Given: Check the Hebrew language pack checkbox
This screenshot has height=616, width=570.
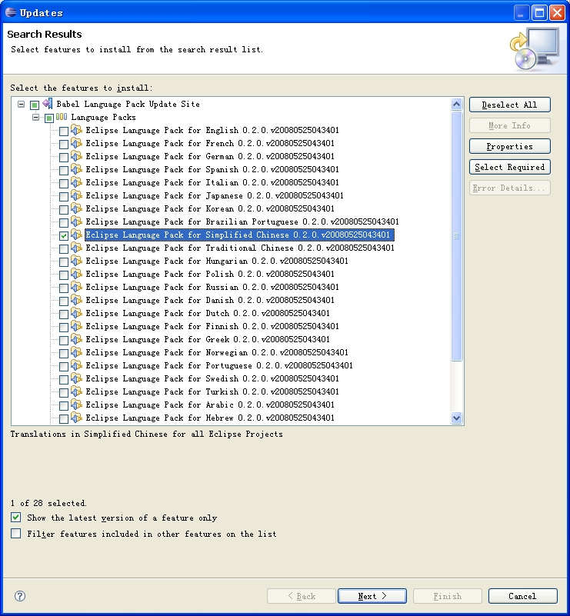Looking at the screenshot, I should [64, 419].
